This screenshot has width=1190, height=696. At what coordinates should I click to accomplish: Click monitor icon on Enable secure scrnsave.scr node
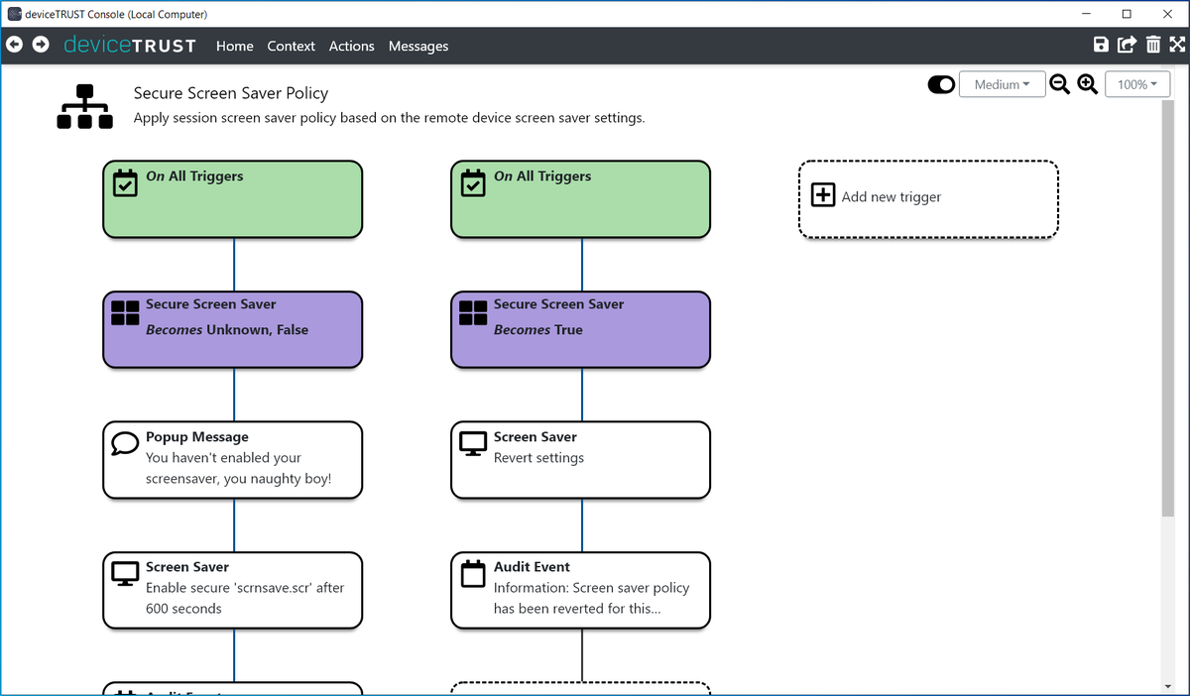(125, 573)
